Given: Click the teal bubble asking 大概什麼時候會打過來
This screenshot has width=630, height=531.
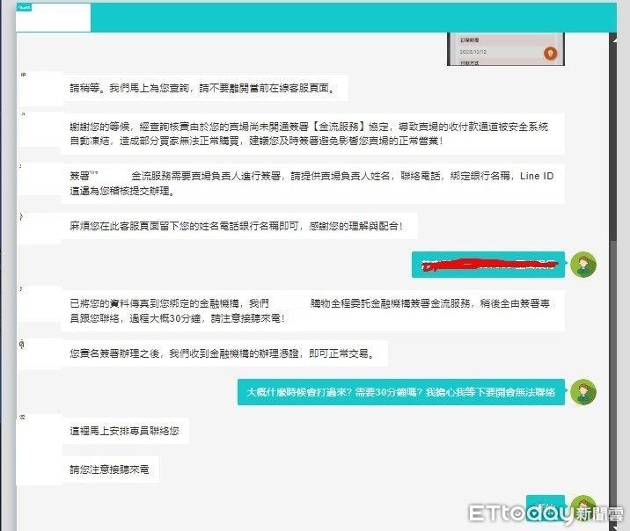Looking at the screenshot, I should click(400, 392).
